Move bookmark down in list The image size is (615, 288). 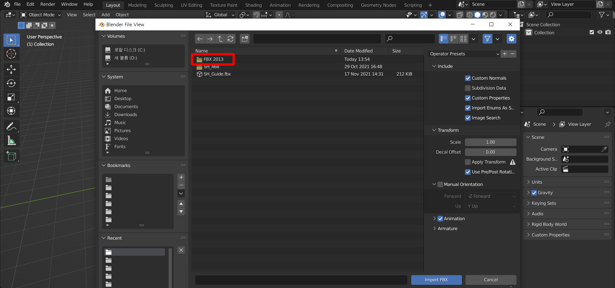(x=181, y=212)
